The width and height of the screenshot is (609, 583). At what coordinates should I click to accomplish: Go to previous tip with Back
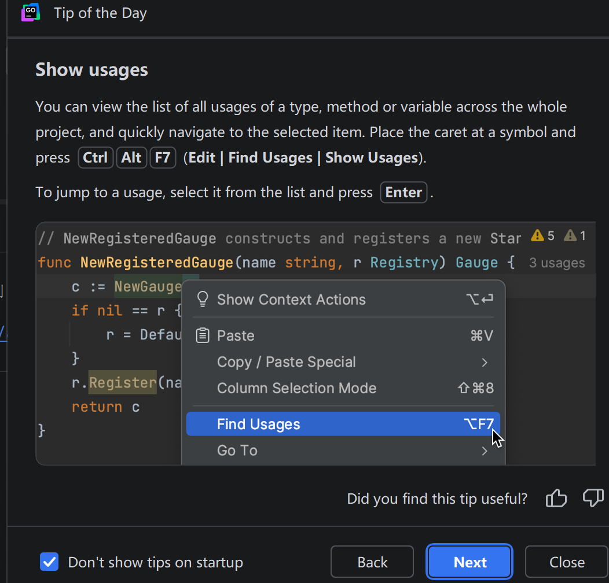click(x=372, y=562)
